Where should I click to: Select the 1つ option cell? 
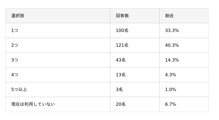coord(15,30)
